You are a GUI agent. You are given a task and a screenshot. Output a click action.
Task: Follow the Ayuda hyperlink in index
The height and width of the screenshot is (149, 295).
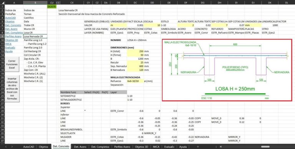tap(9, 51)
